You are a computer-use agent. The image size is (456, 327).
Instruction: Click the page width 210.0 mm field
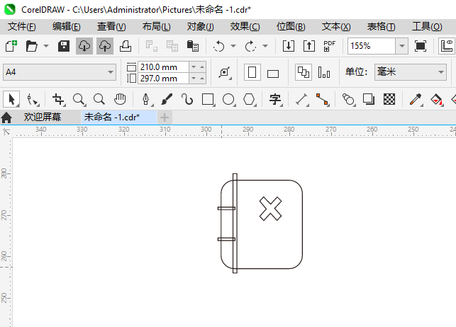[x=163, y=67]
